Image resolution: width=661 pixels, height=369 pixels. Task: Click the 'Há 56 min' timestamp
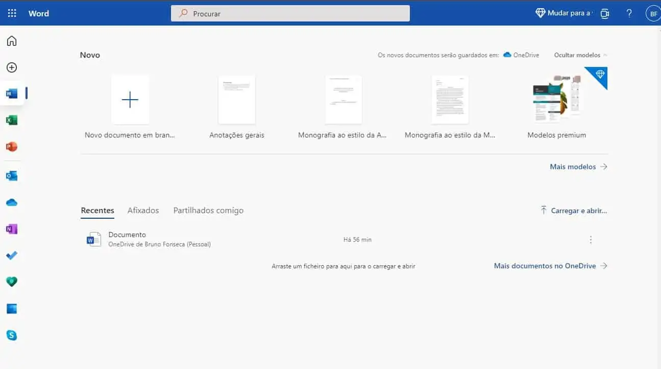click(x=357, y=240)
